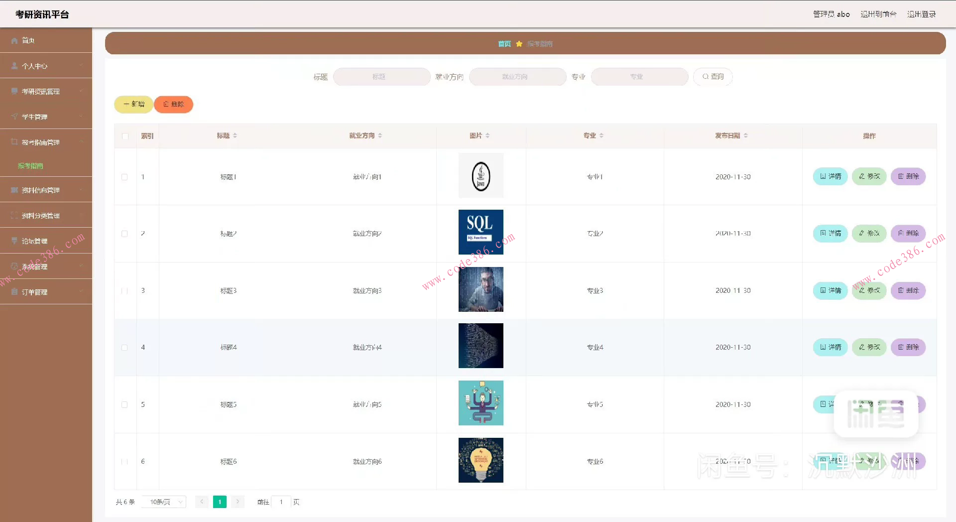Focus the 专业 search input field
The image size is (956, 522).
coord(639,77)
